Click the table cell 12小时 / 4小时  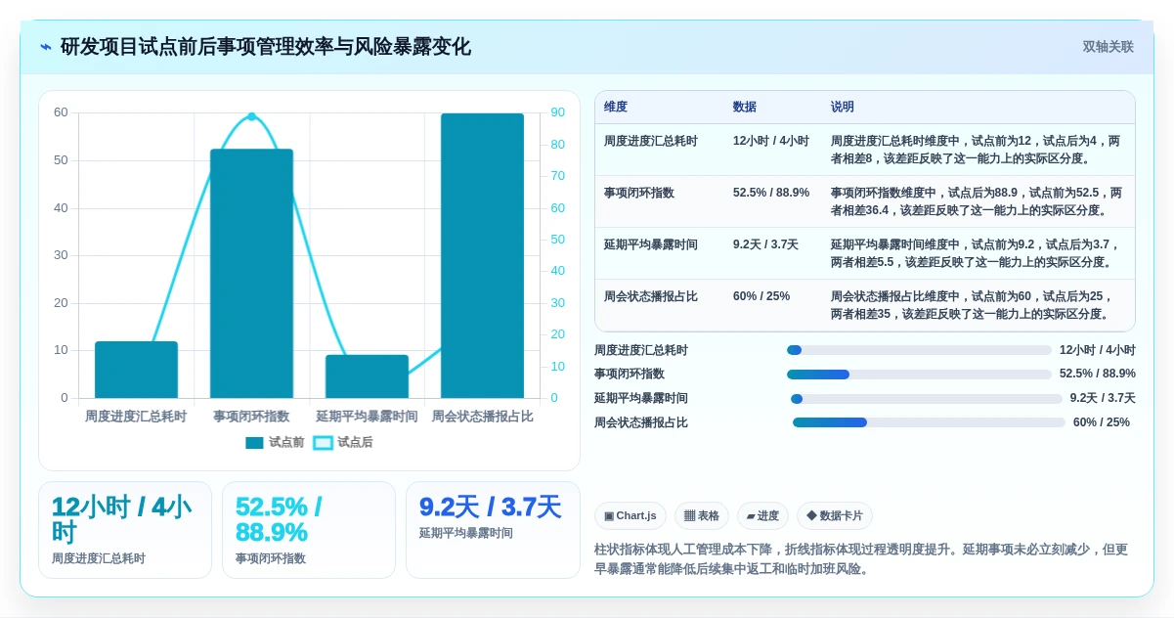pyautogui.click(x=771, y=141)
